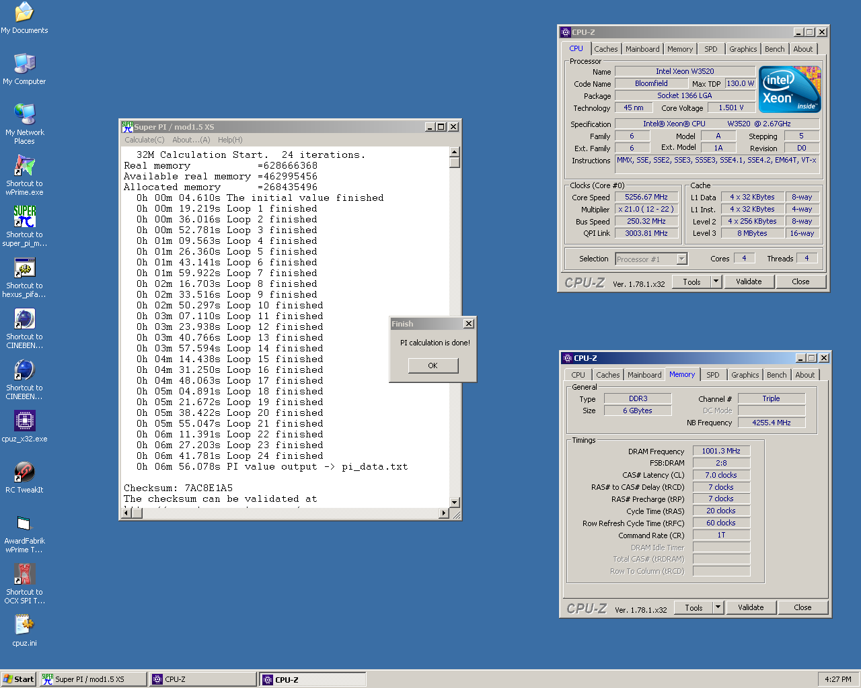The image size is (861, 688).
Task: Click the Intel Xeon W3520 name field
Action: point(685,71)
